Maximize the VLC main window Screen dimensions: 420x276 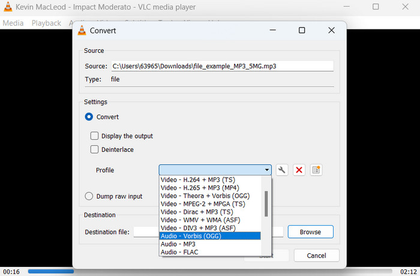(376, 7)
